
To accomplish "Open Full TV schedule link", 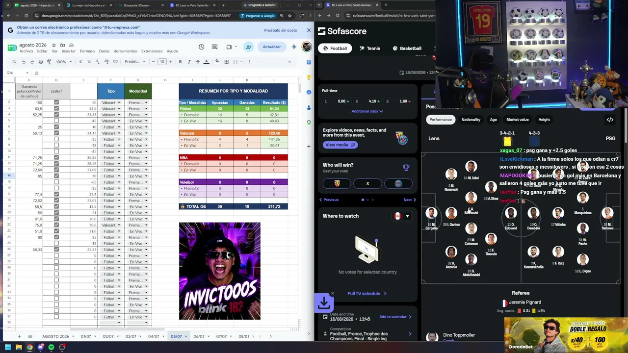I will pos(367,294).
